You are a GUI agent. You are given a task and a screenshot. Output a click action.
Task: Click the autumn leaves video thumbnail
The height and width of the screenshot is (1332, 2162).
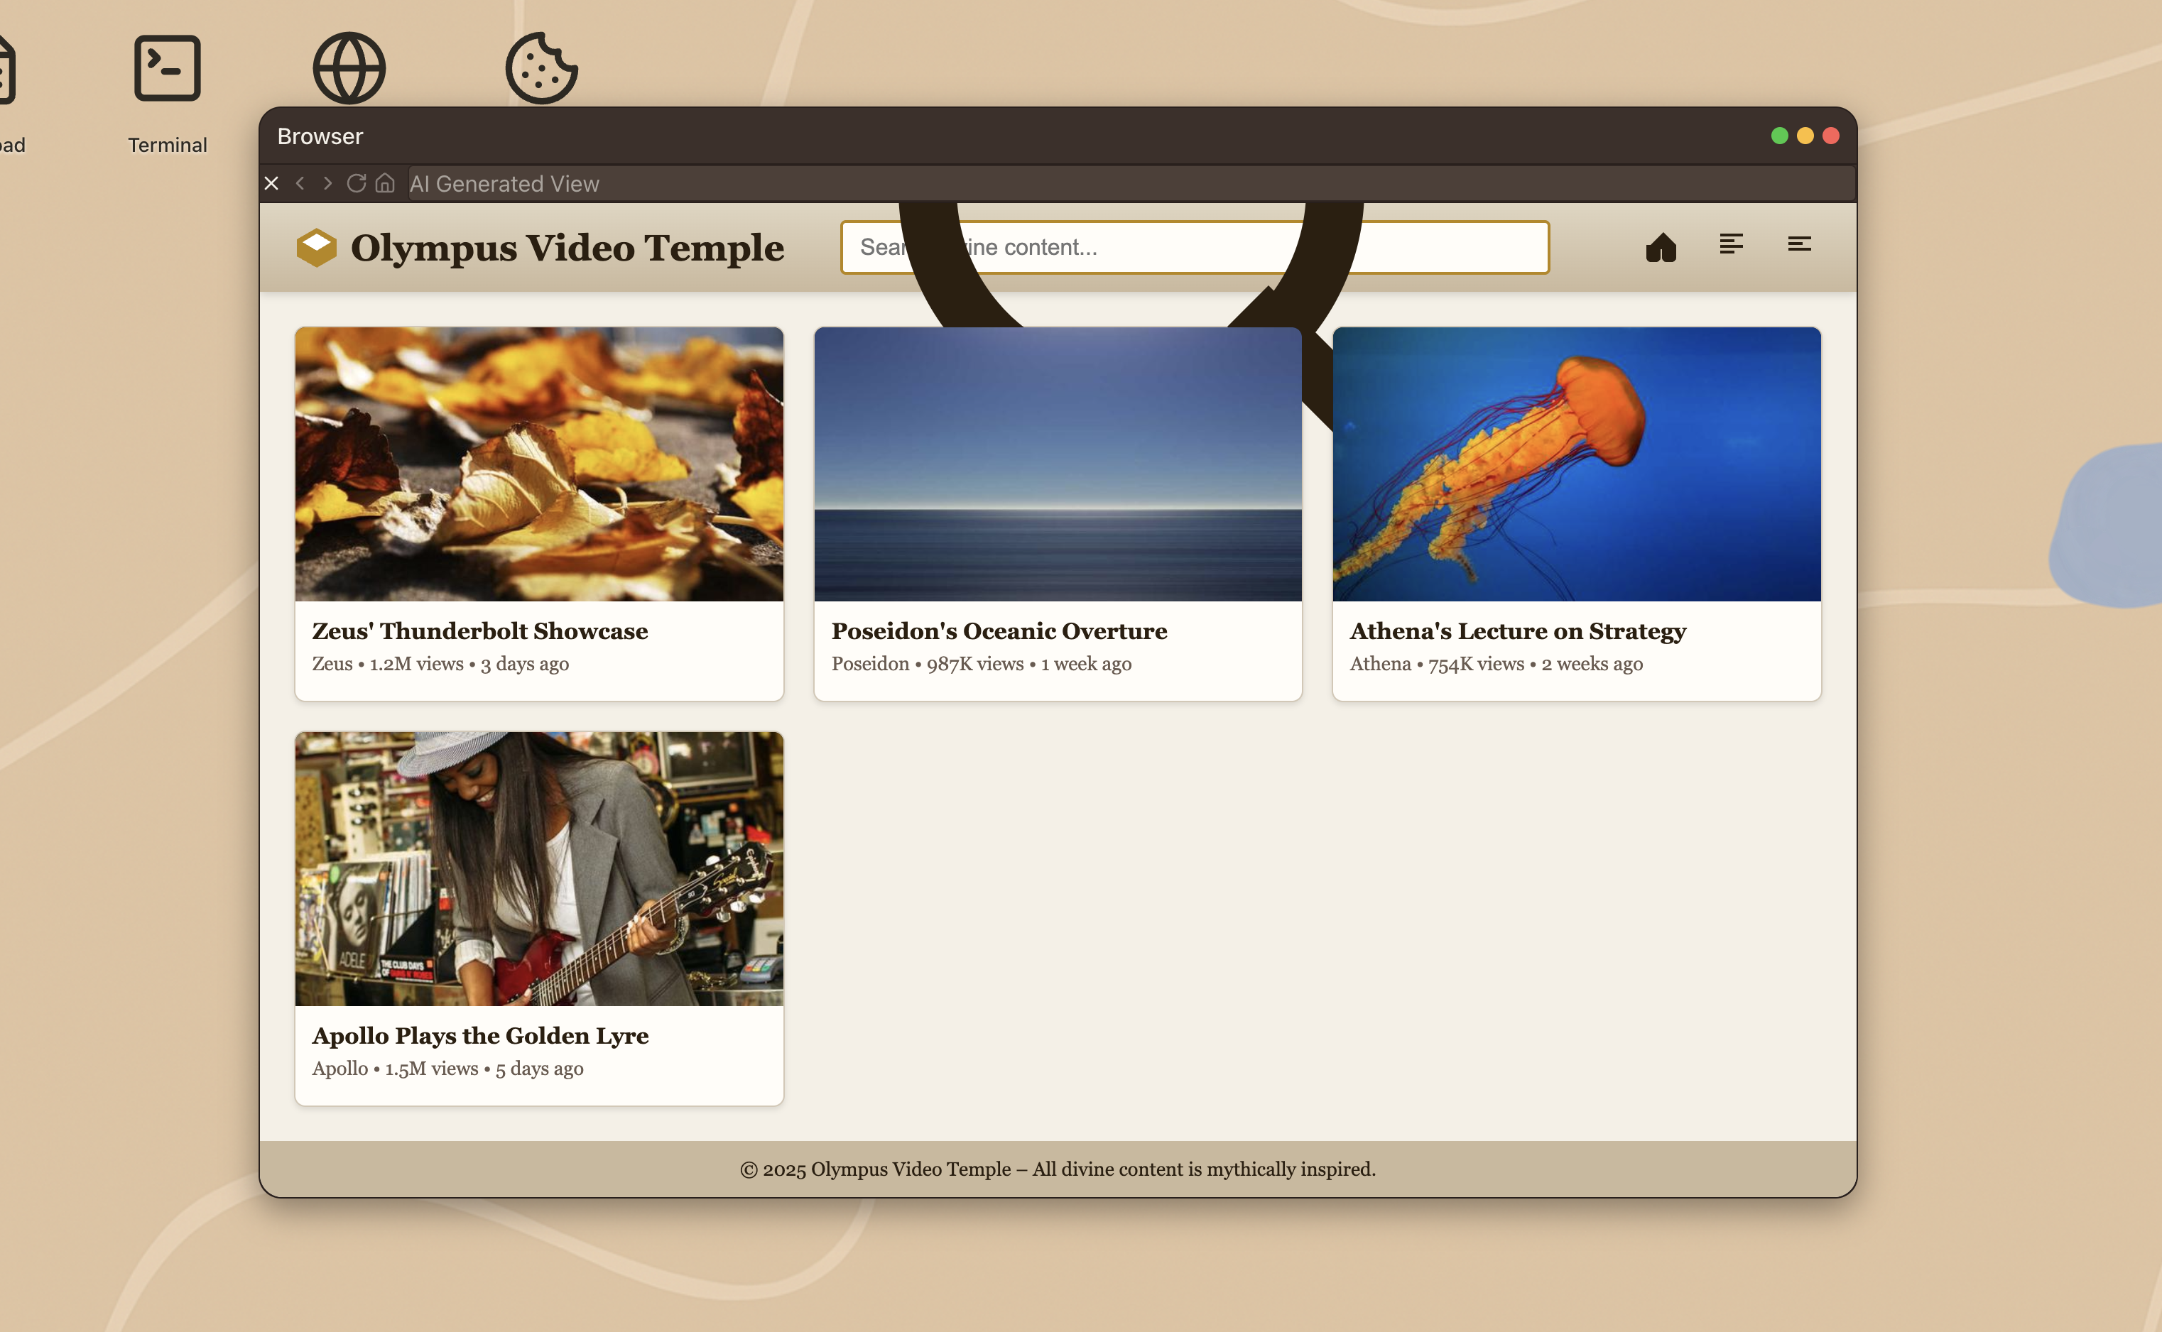(538, 464)
